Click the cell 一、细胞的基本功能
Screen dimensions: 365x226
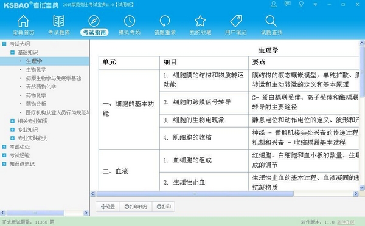coord(129,109)
